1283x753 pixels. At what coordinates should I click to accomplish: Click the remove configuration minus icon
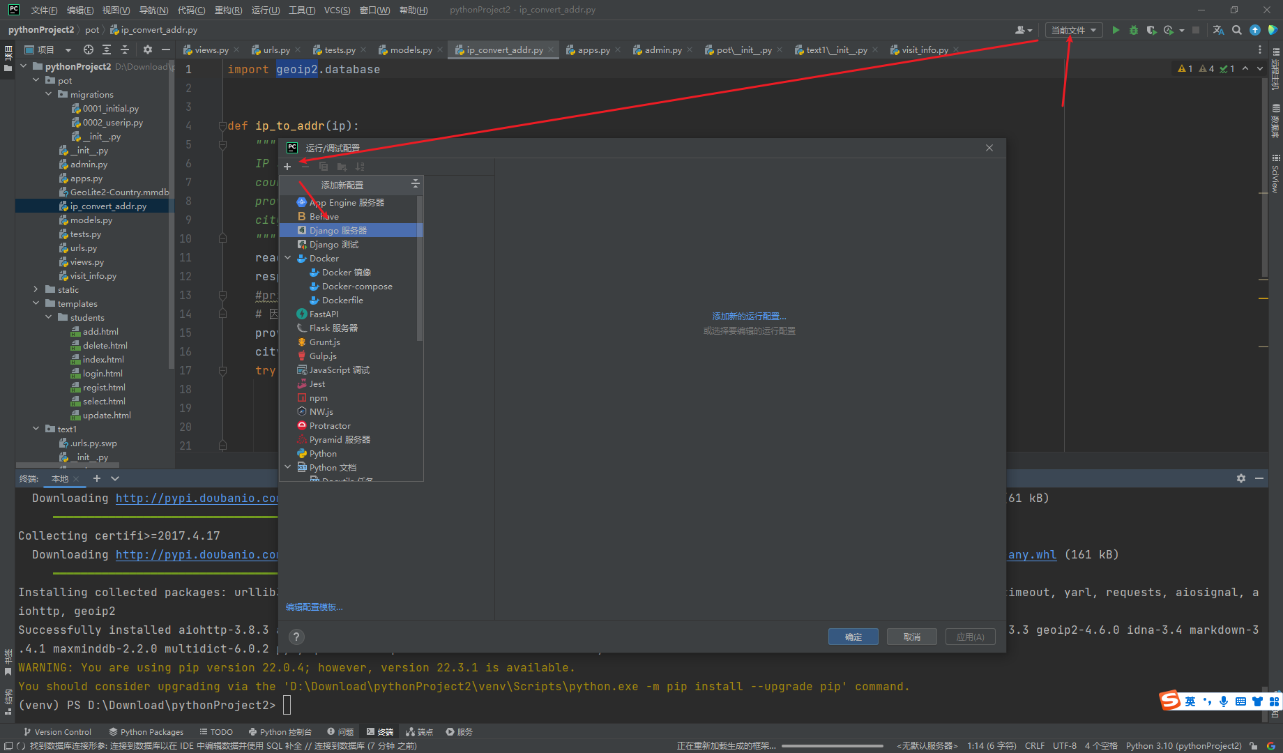click(x=305, y=167)
